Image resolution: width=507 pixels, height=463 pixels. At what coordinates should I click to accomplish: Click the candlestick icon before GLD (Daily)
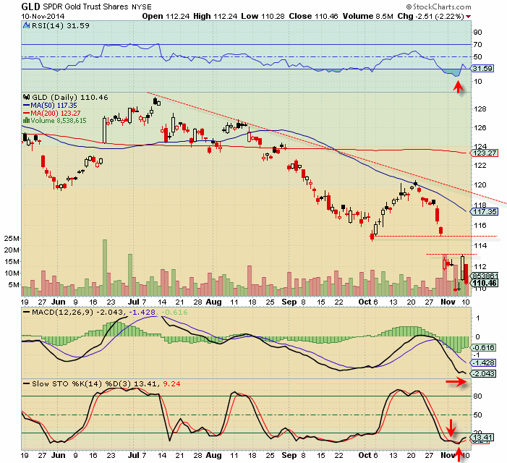tap(27, 98)
